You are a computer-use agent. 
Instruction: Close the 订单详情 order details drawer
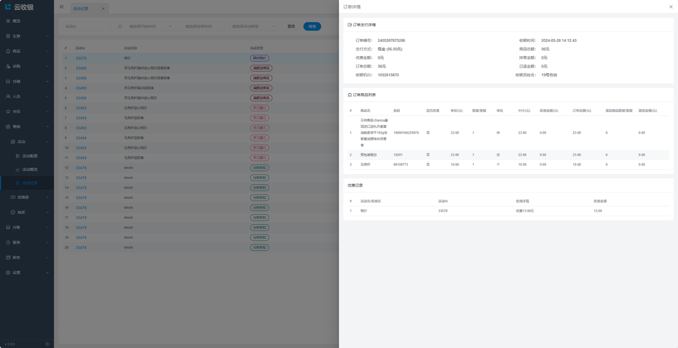[671, 7]
